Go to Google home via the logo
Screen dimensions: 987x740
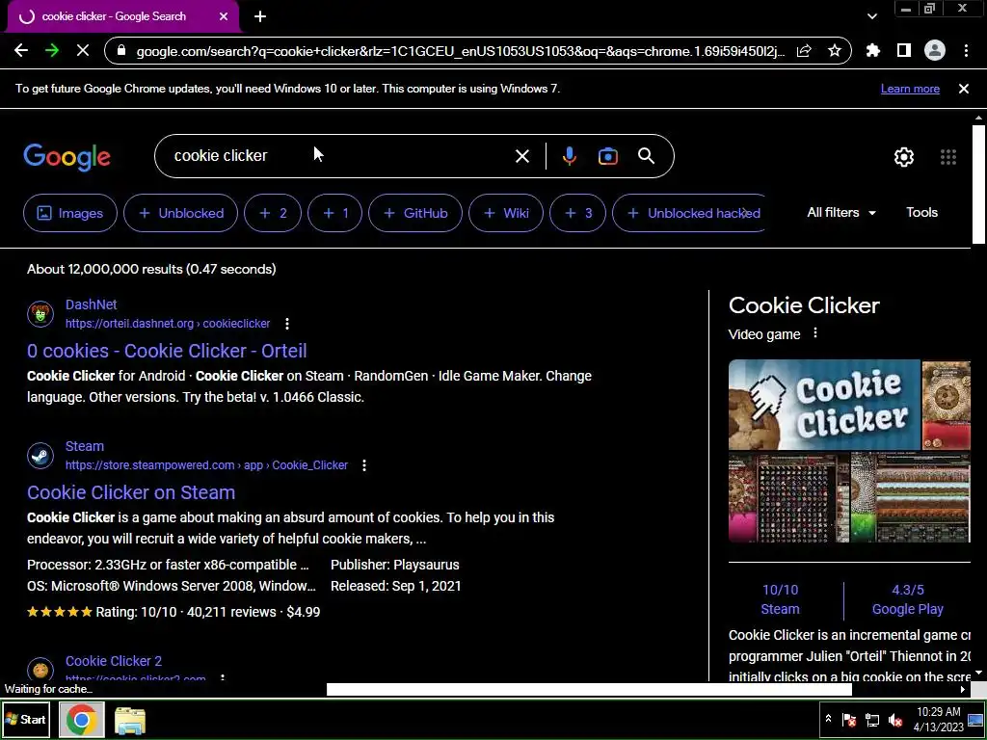pyautogui.click(x=67, y=157)
